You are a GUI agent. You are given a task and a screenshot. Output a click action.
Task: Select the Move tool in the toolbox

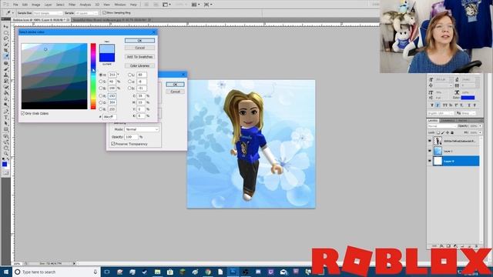6,27
